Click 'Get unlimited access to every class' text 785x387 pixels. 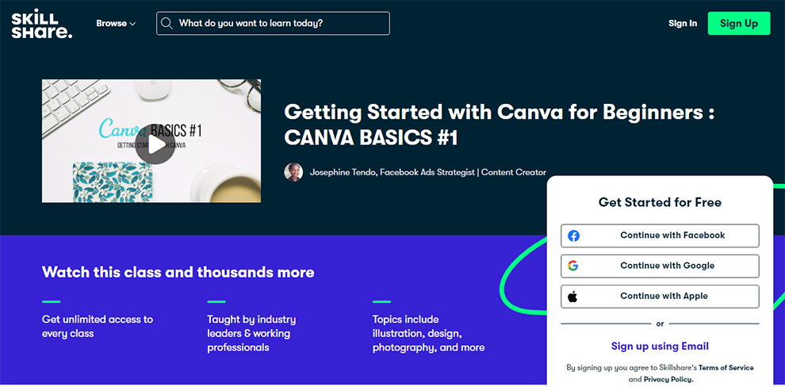click(98, 327)
